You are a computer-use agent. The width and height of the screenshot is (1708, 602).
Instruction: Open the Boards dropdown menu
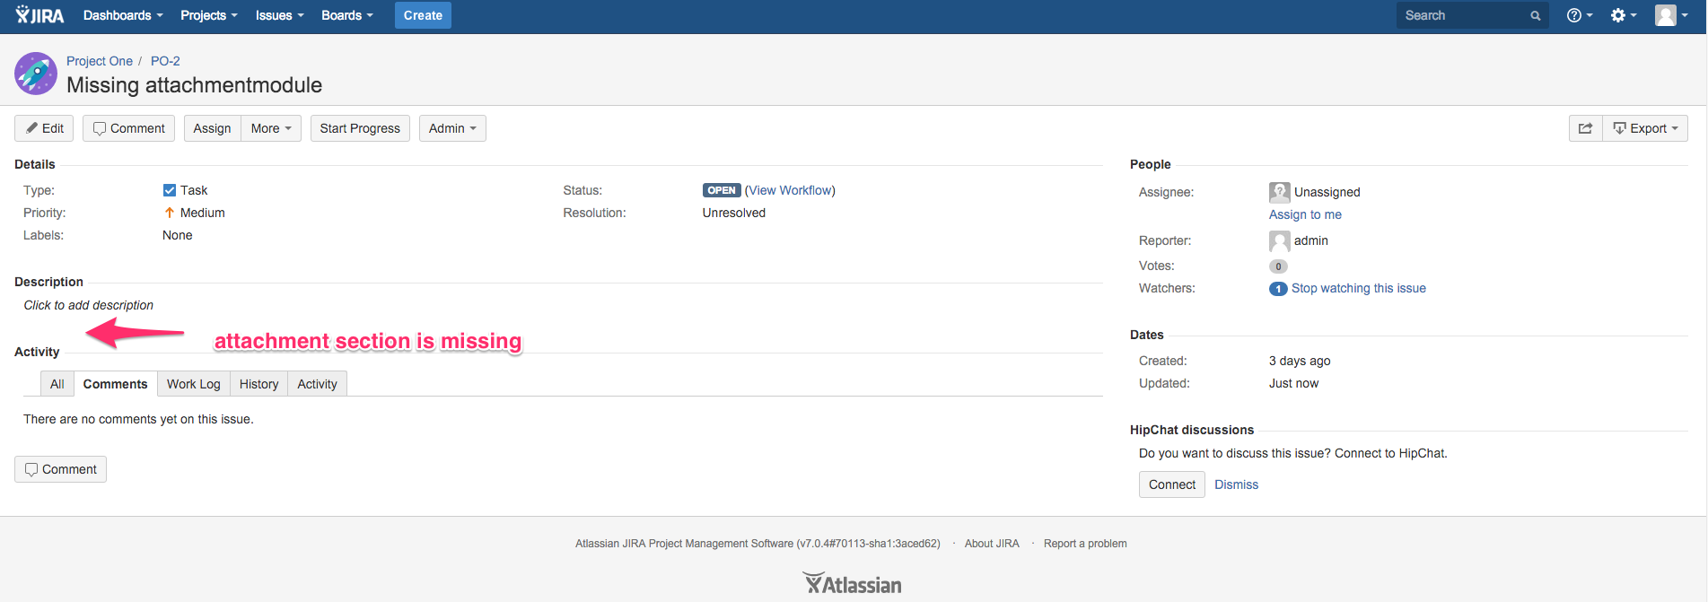click(x=347, y=15)
